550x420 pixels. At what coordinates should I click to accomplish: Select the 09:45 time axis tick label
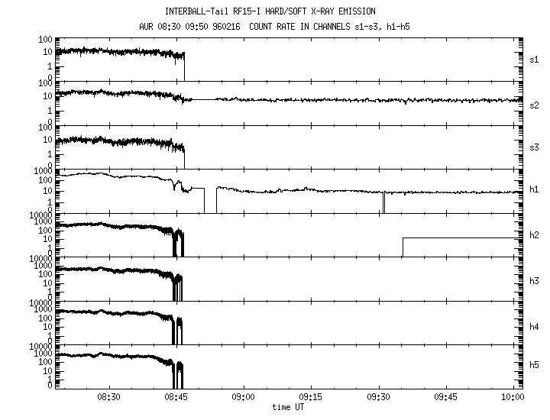pos(445,398)
